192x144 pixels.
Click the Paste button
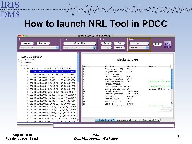(106, 47)
